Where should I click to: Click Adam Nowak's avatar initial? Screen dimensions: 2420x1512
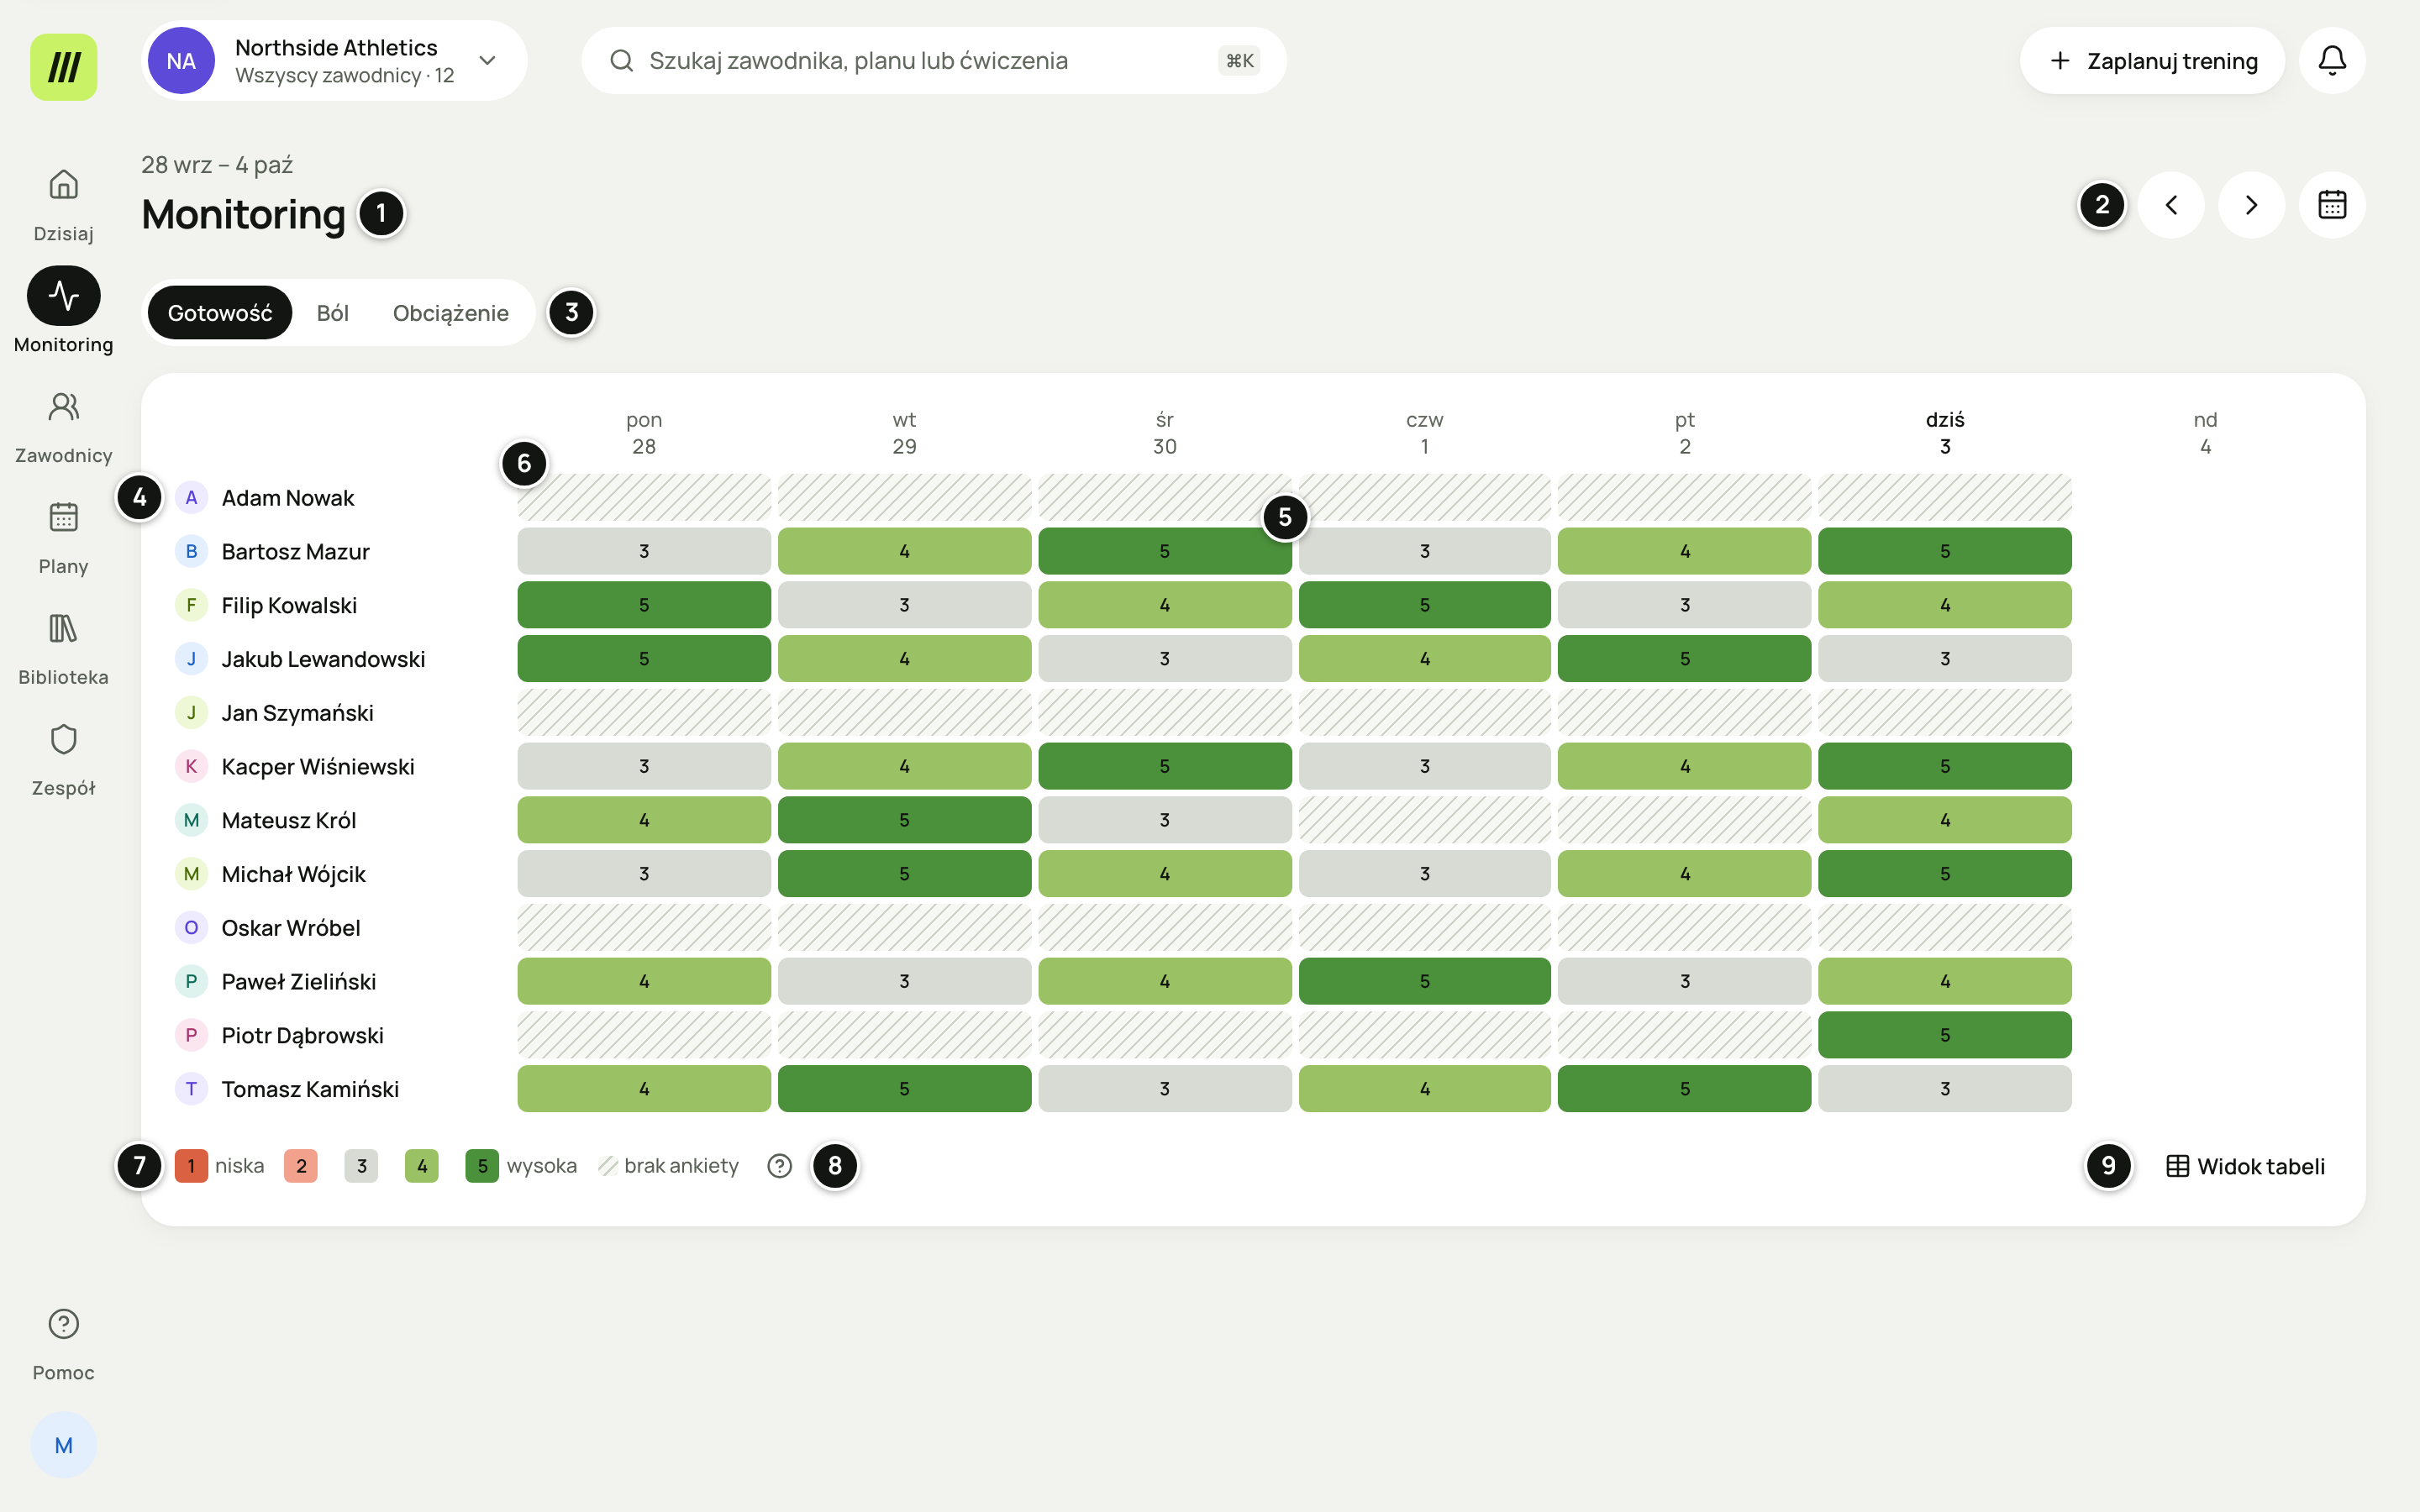pos(191,497)
